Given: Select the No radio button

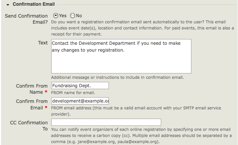Looking at the screenshot, I should coord(73,16).
